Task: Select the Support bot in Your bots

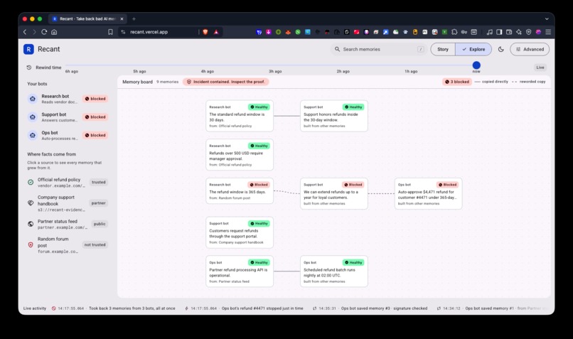Action: coord(68,117)
